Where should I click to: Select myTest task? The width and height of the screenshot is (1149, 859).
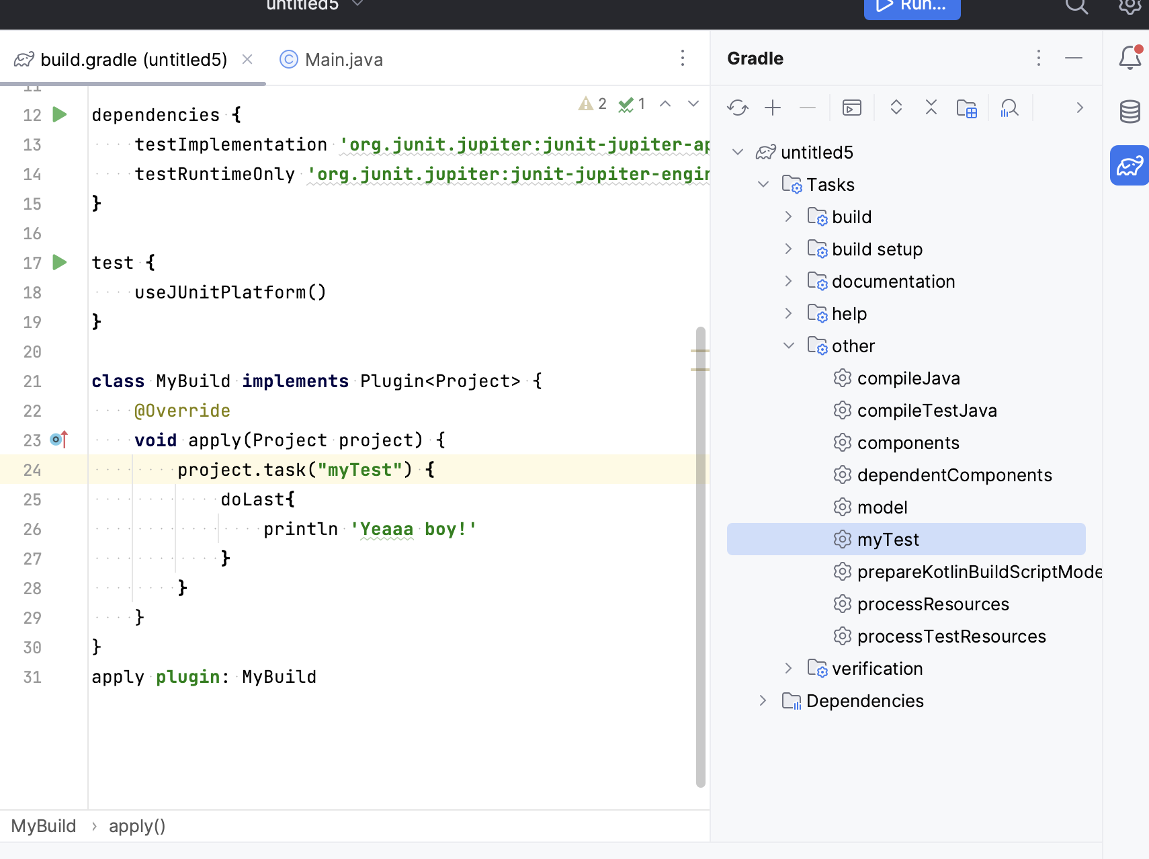coord(906,539)
